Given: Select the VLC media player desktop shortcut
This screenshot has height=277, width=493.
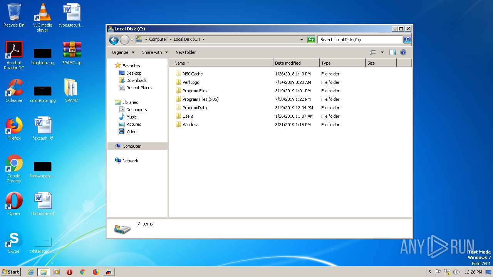Looking at the screenshot, I should tap(42, 17).
